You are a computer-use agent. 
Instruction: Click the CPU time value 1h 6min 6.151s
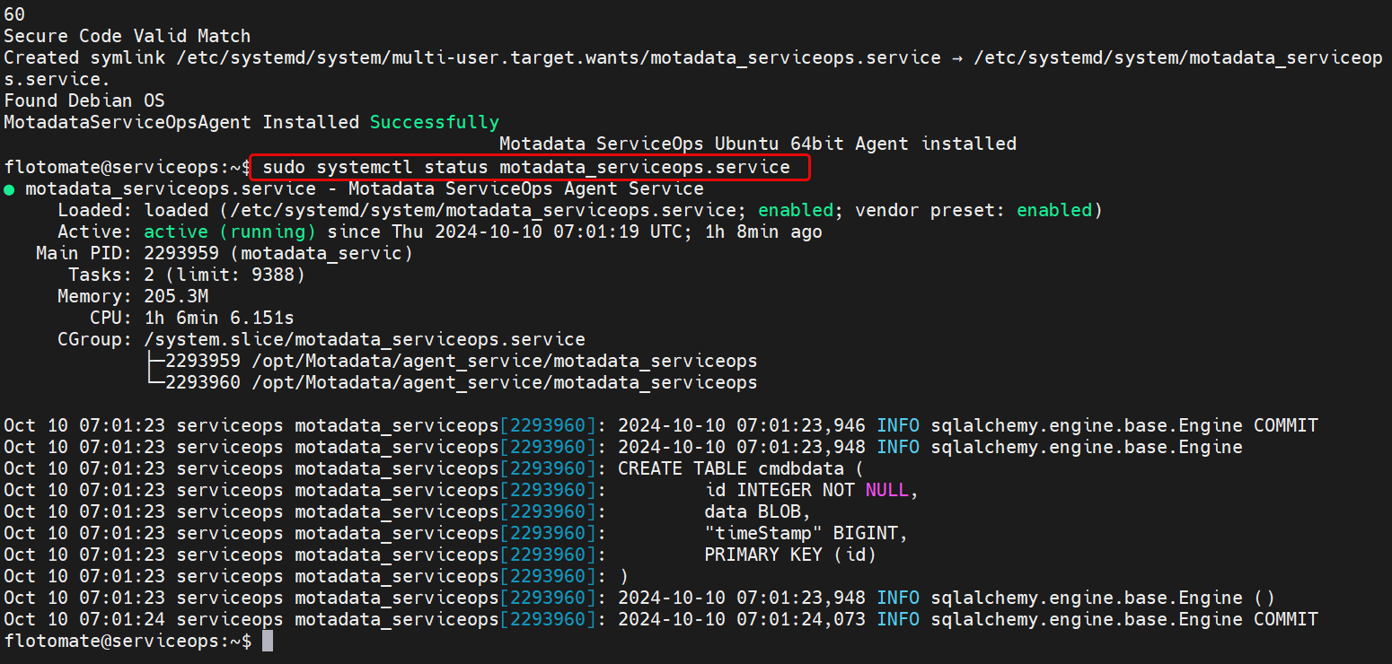pos(218,318)
